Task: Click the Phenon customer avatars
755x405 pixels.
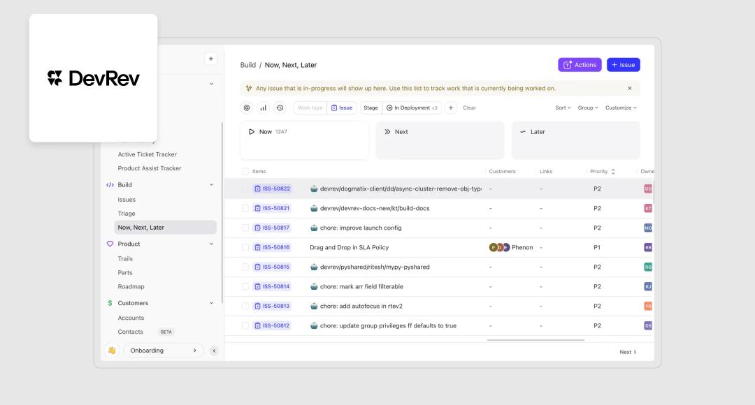Action: click(499, 247)
